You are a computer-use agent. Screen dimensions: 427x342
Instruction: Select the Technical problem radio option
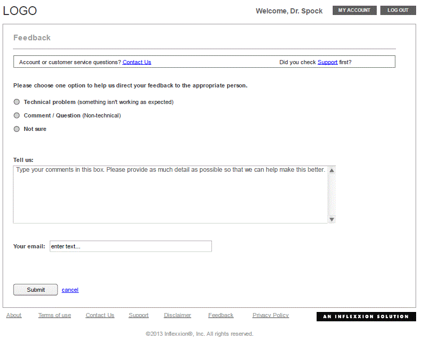tap(17, 102)
